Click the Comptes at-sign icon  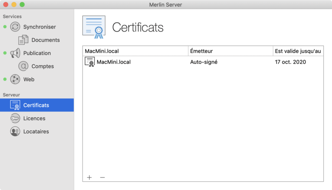(23, 66)
